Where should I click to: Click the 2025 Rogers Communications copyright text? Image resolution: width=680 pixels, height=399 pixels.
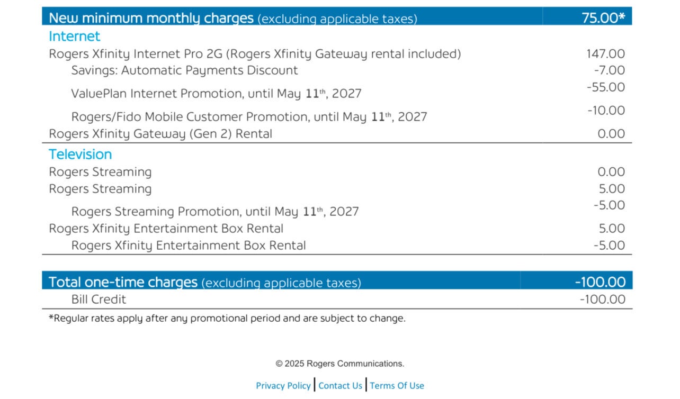pos(339,364)
